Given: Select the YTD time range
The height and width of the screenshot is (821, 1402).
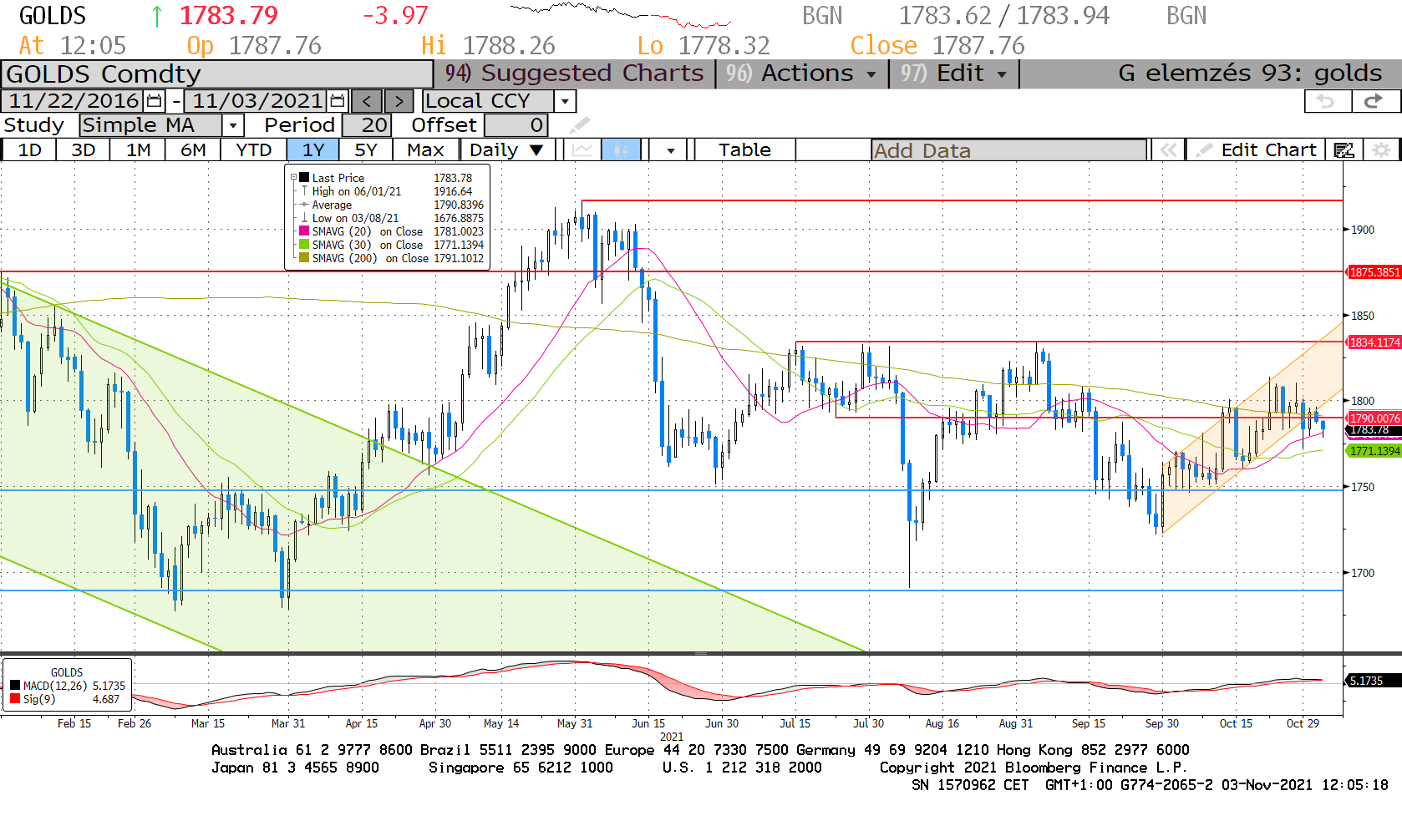Looking at the screenshot, I should tap(253, 150).
